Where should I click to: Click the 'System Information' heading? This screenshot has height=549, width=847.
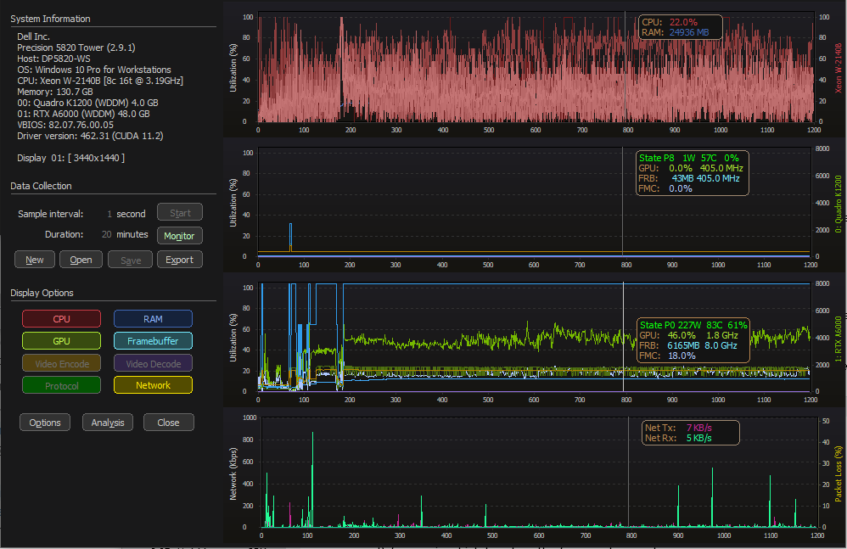tap(50, 19)
